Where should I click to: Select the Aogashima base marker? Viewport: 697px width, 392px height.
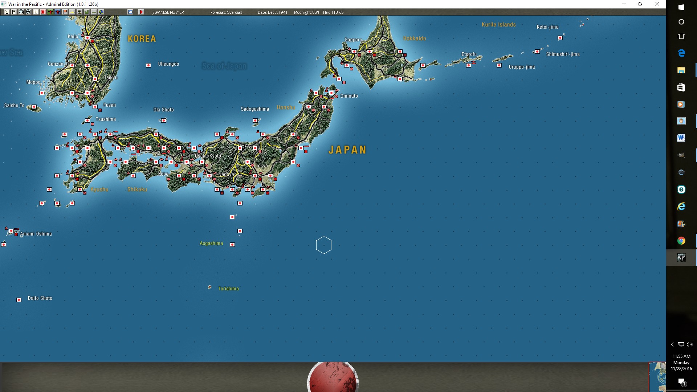232,245
